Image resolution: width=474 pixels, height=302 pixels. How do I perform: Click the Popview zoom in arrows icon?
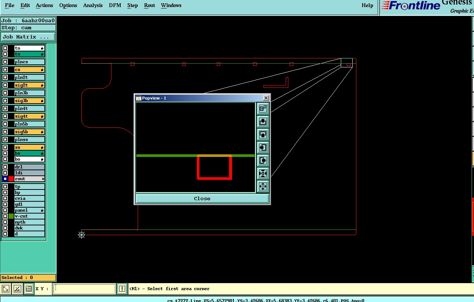(x=263, y=173)
